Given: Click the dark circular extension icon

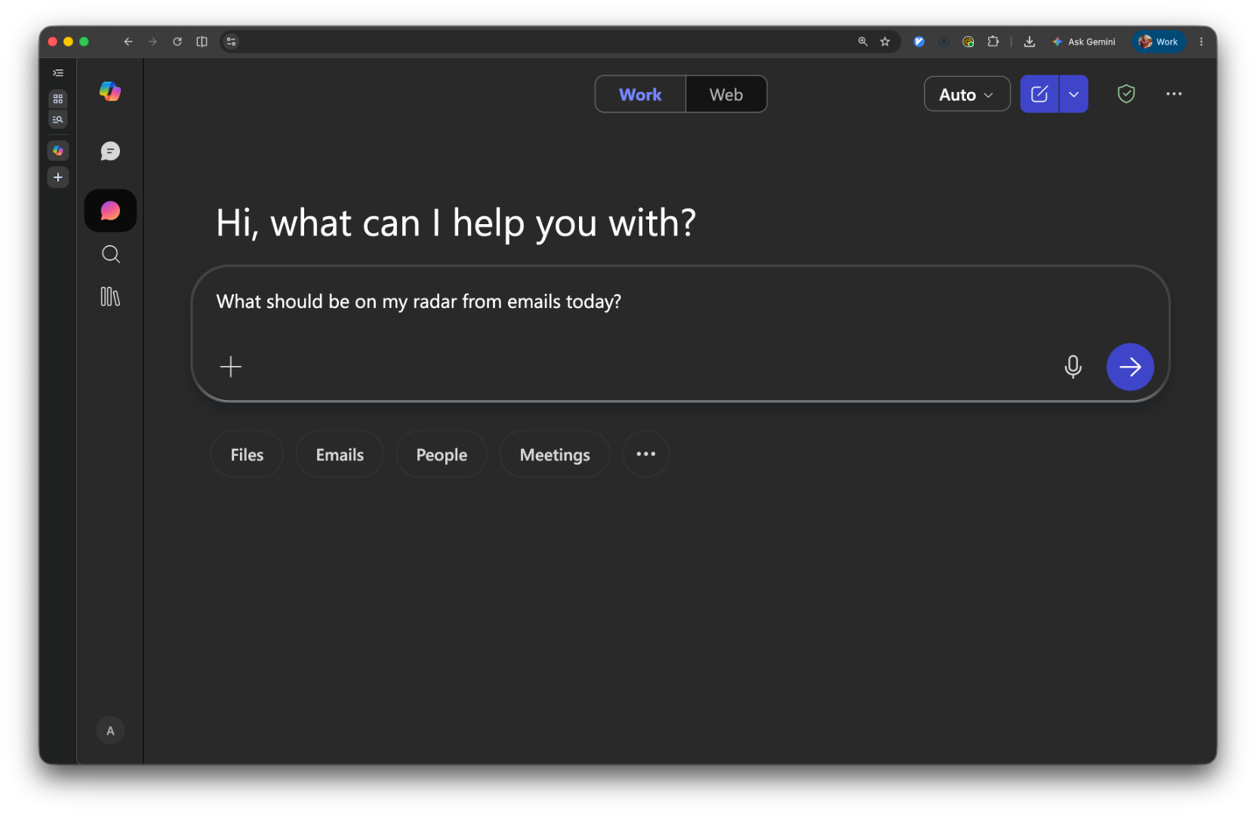Looking at the screenshot, I should (x=944, y=42).
